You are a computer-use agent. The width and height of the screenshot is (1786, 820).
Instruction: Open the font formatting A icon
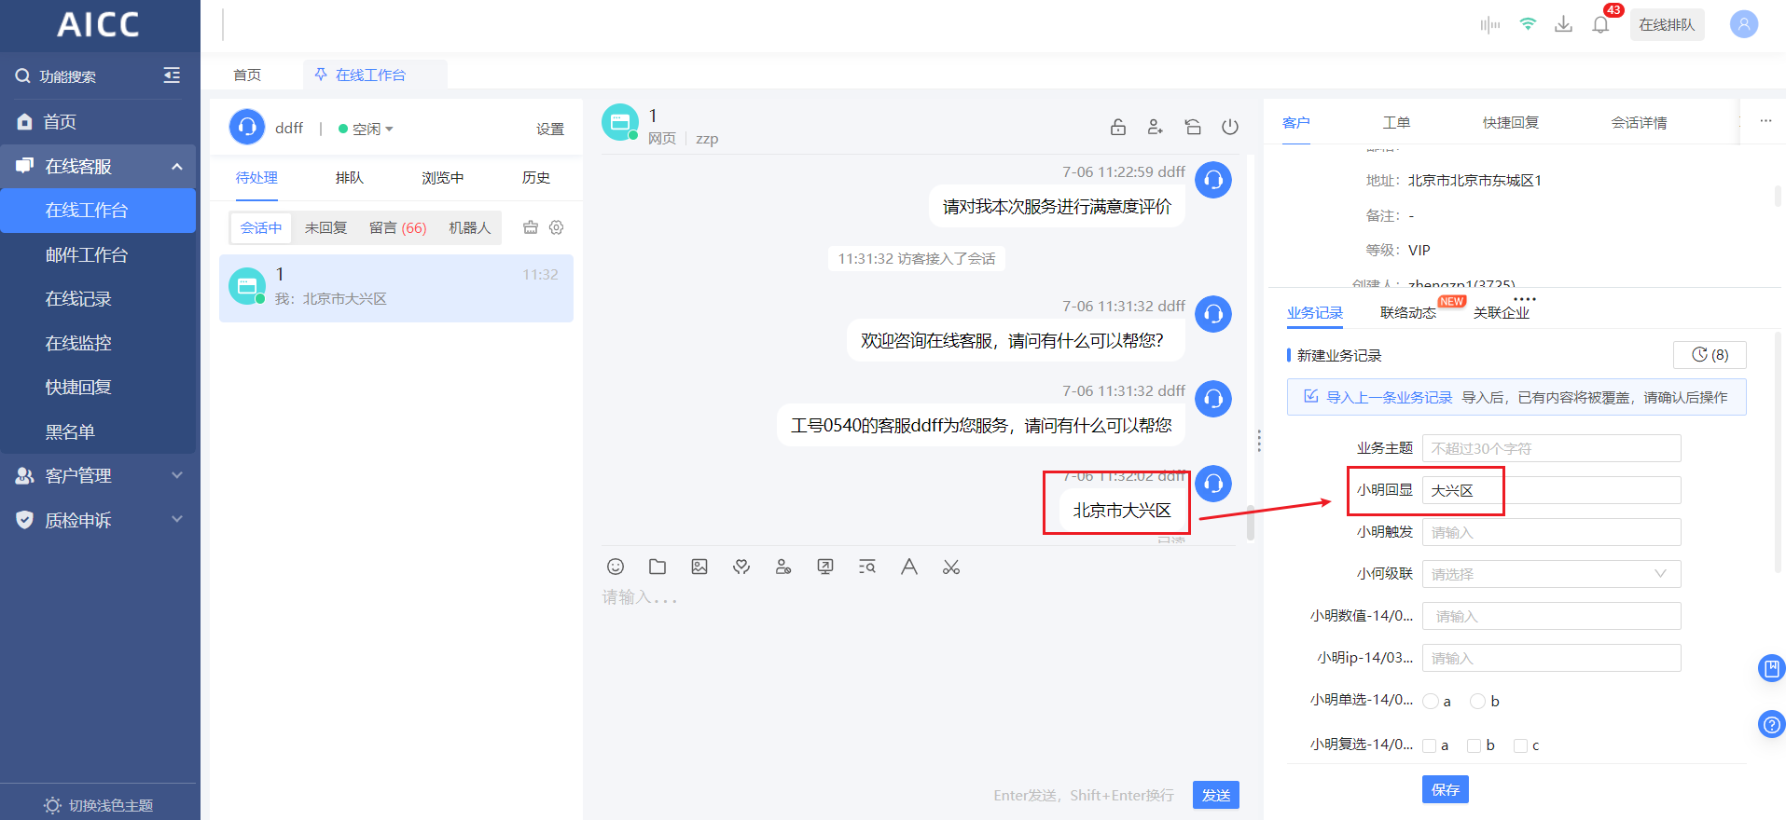click(909, 567)
